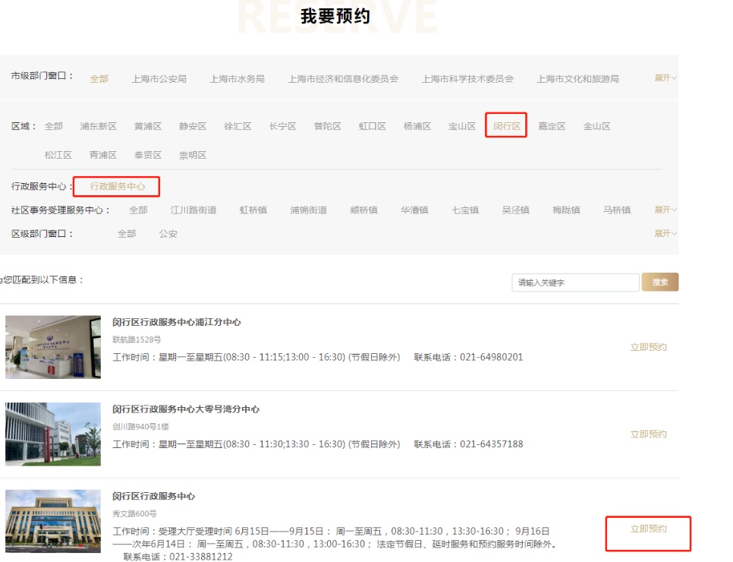
Task: Expand the 区级部门窗口 row
Action: (x=665, y=233)
